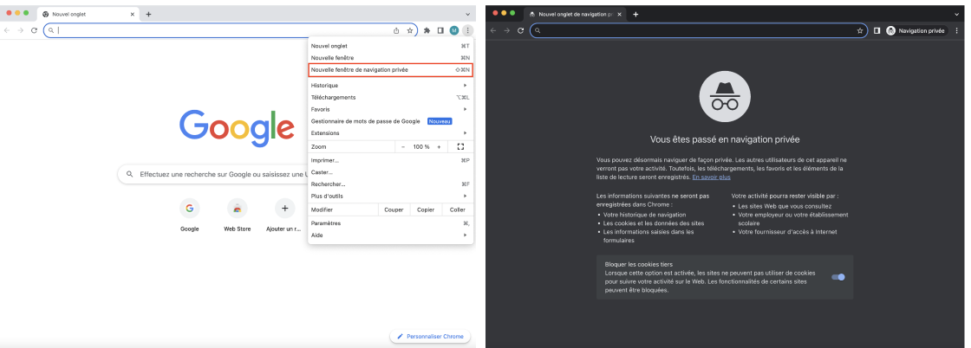Click the Copier button
Screen dimensions: 971x348
[426, 209]
